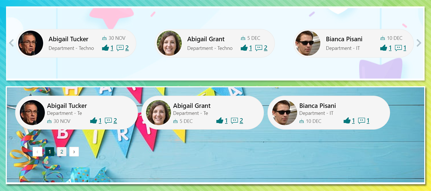
Task: Select page 2 in pagination
Action: point(62,152)
